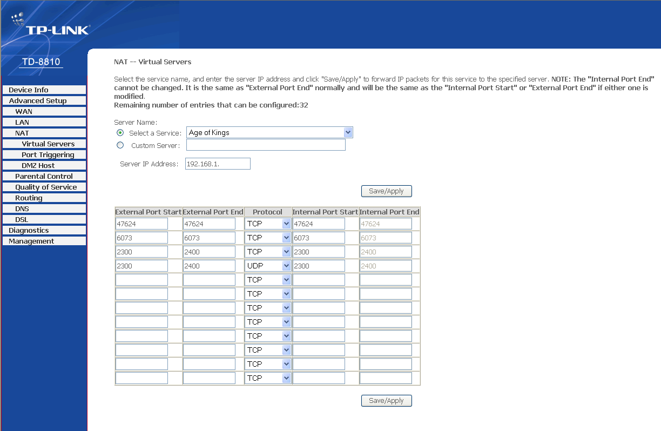
Task: Open protocol dropdown in first empty row
Action: pos(268,280)
